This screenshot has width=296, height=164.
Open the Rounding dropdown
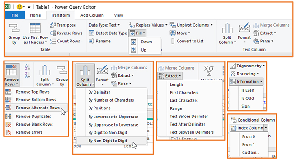244,74
